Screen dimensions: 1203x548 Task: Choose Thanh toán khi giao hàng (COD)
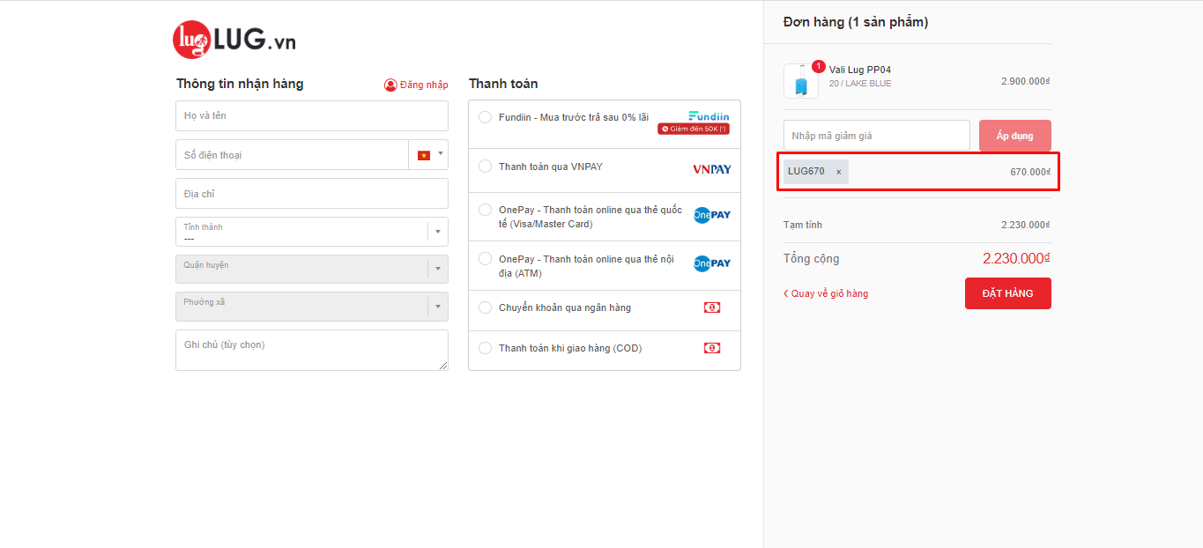[x=485, y=348]
